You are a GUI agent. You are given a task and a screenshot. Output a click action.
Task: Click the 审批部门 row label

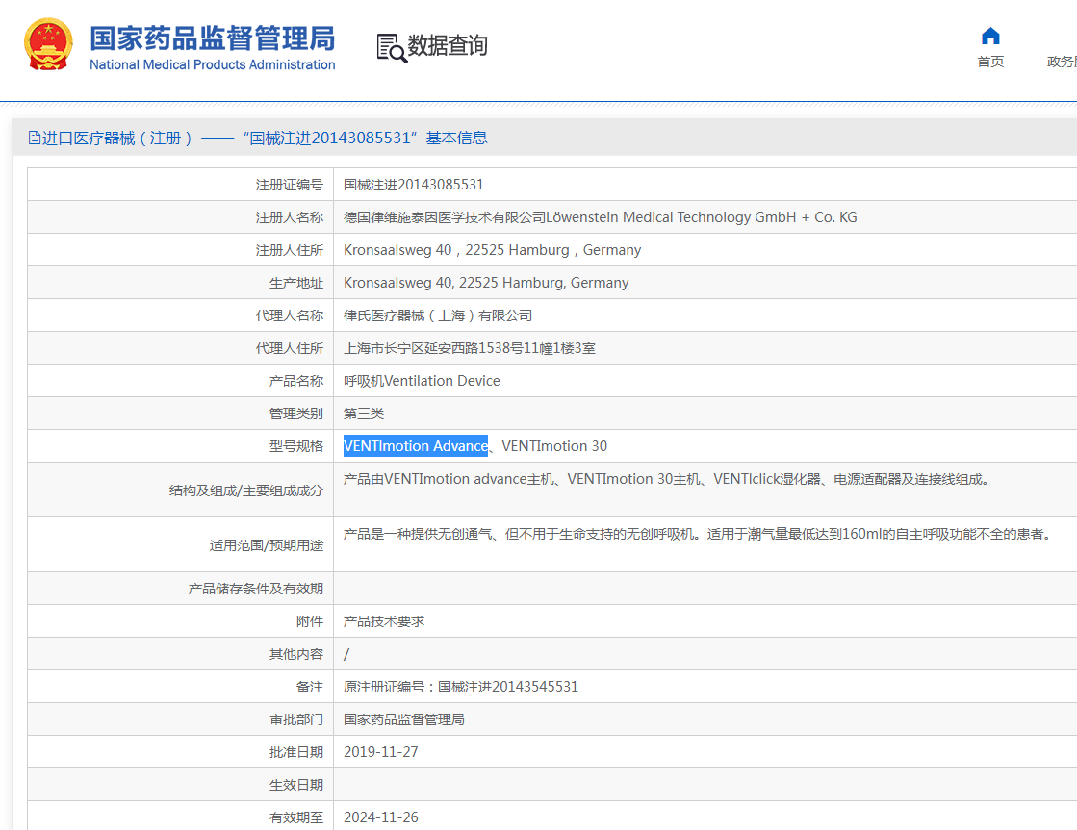click(x=296, y=719)
